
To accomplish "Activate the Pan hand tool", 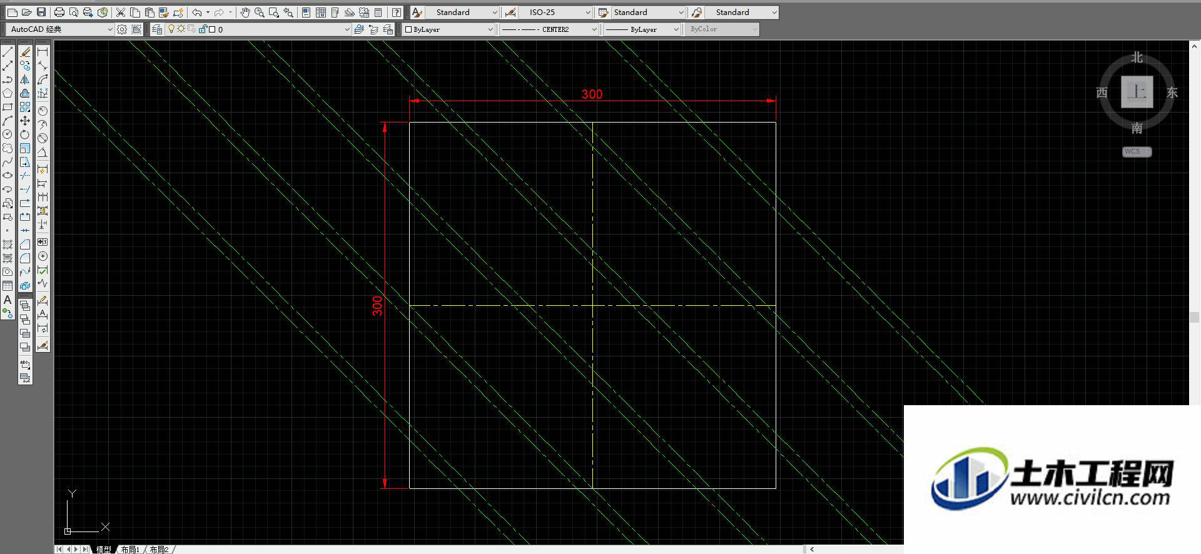I will 245,12.
